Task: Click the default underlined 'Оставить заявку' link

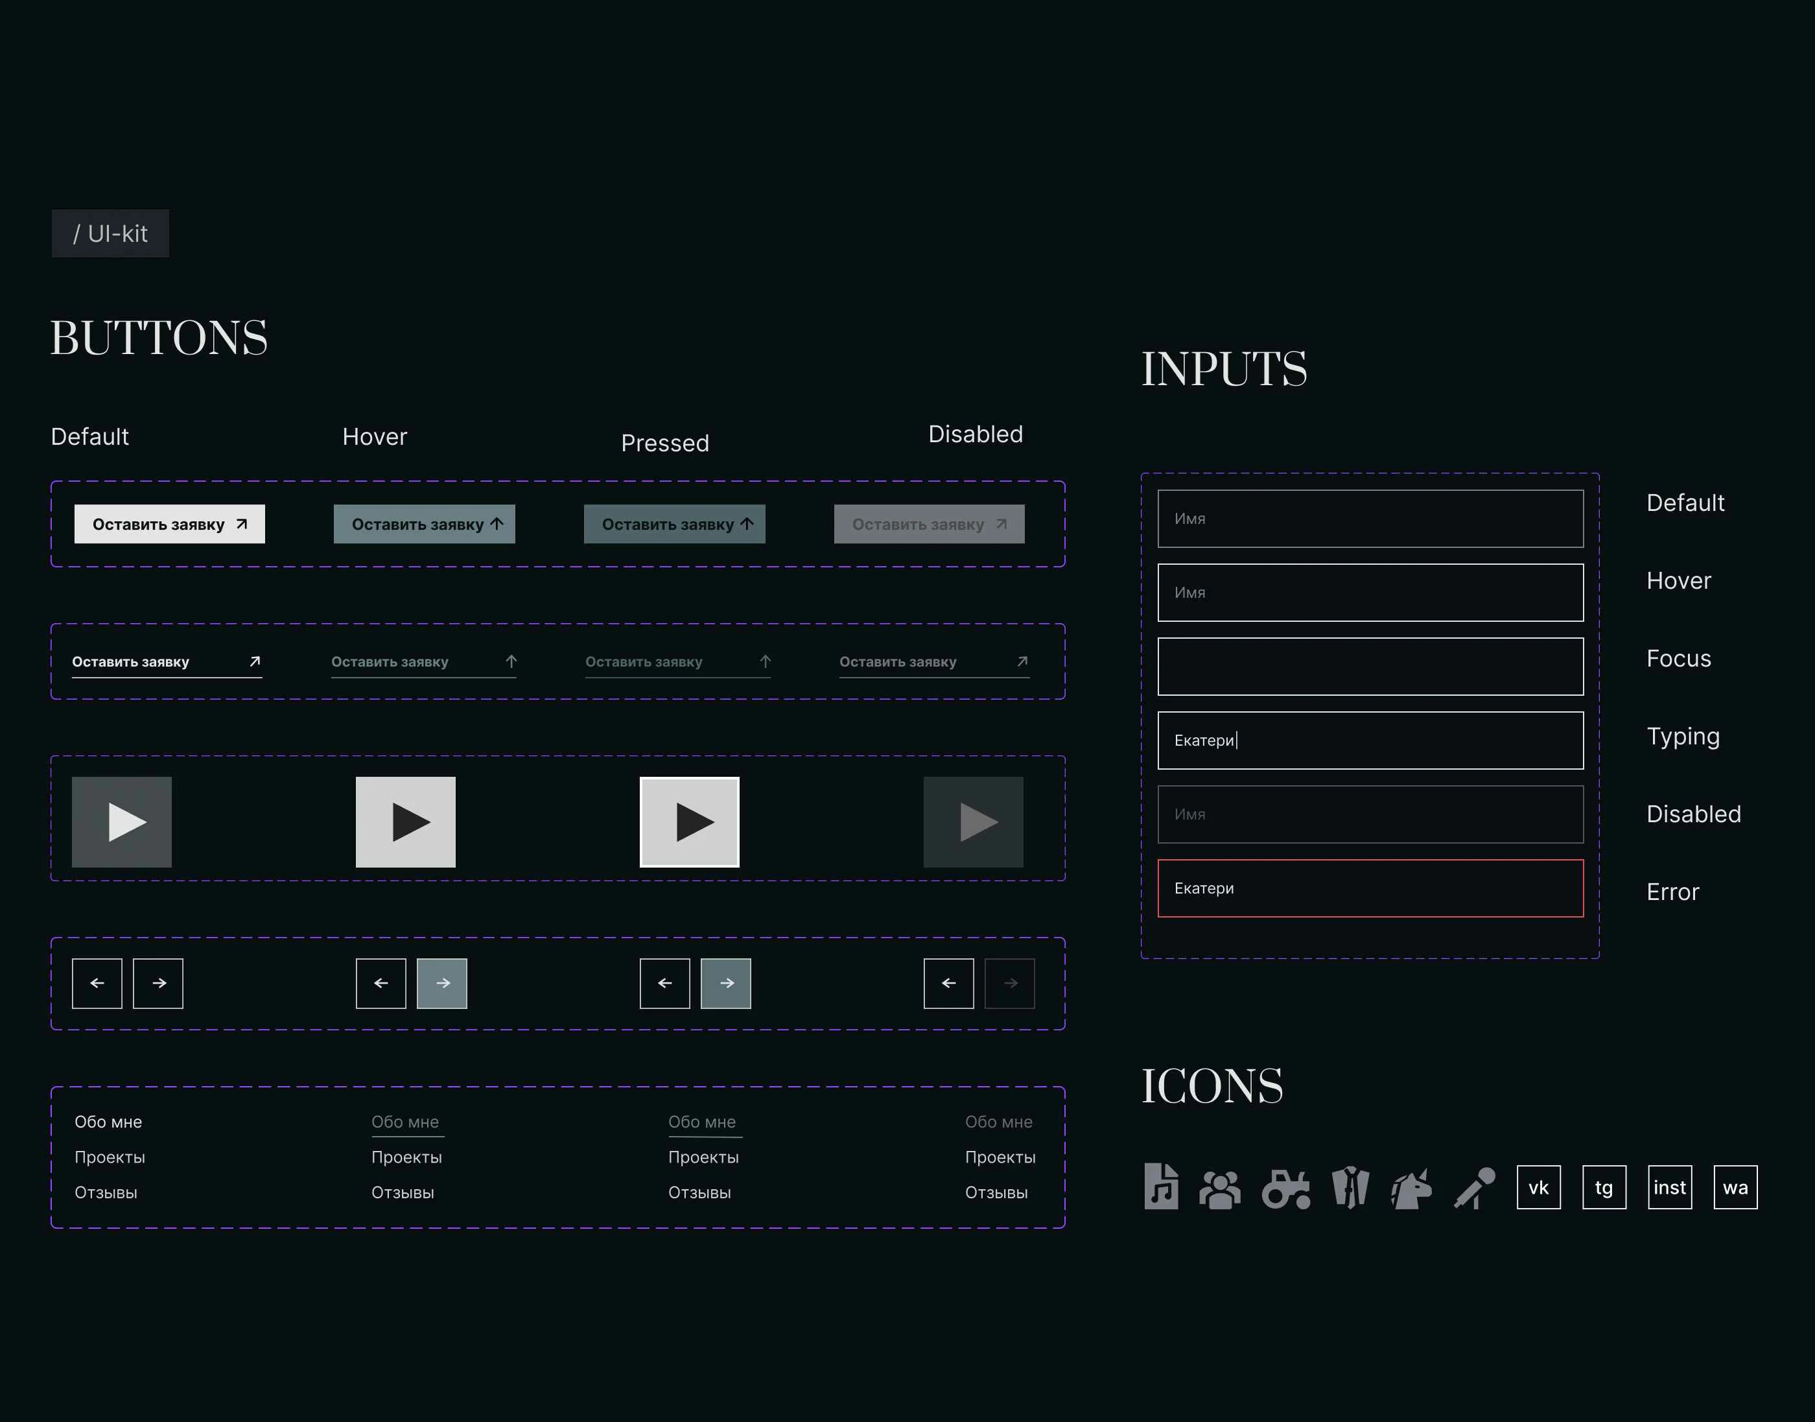Action: pyautogui.click(x=167, y=662)
